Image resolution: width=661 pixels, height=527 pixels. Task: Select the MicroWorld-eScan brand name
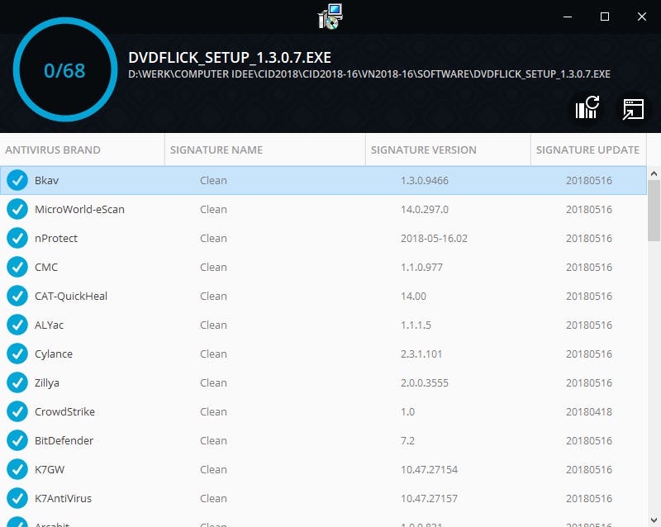79,209
